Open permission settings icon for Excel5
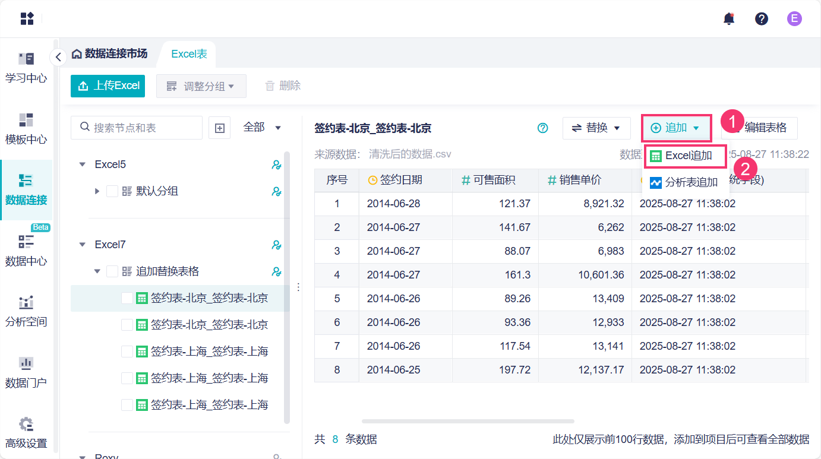 (276, 164)
